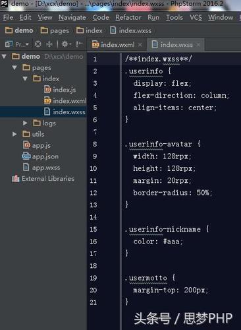The image size is (241, 330).
Task: Click line number 1 in gutter
Action: point(95,59)
